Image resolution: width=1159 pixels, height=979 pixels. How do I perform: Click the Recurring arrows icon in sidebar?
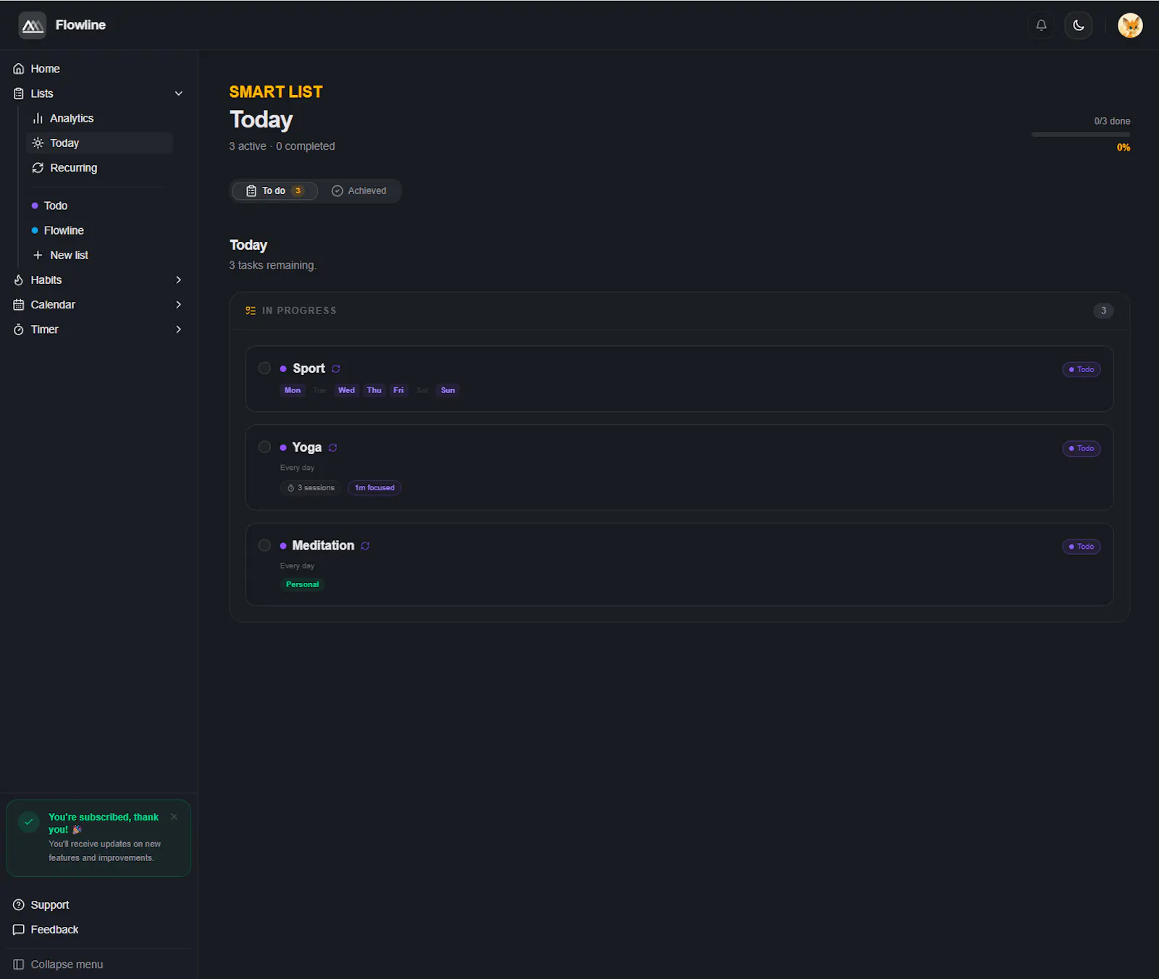[38, 167]
